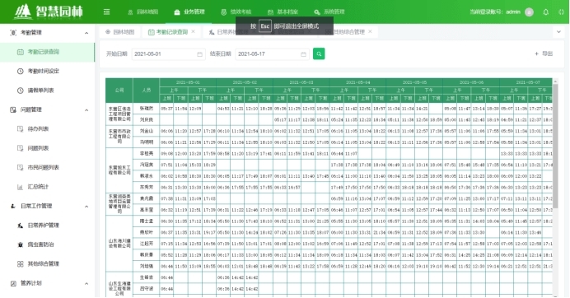
Task: Focus the 开始日期 input with 2021-05-01
Action: click(x=168, y=54)
